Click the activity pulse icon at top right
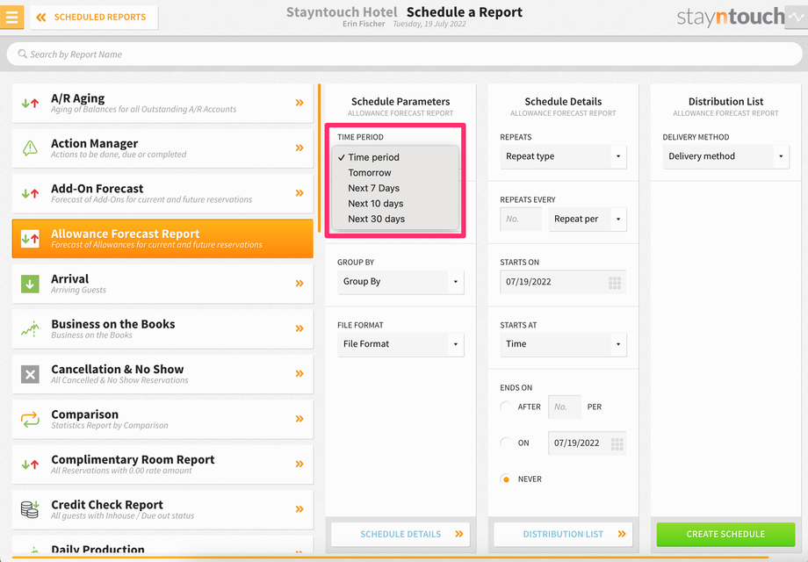This screenshot has width=808, height=562. [x=797, y=17]
